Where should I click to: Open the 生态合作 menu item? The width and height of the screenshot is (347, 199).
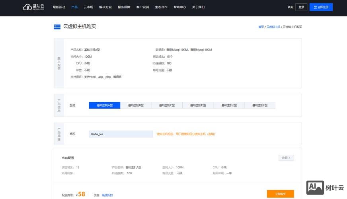tap(161, 7)
